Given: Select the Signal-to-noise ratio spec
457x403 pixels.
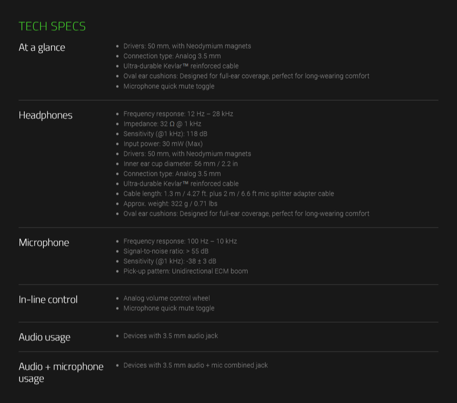Looking at the screenshot, I should pos(166,251).
